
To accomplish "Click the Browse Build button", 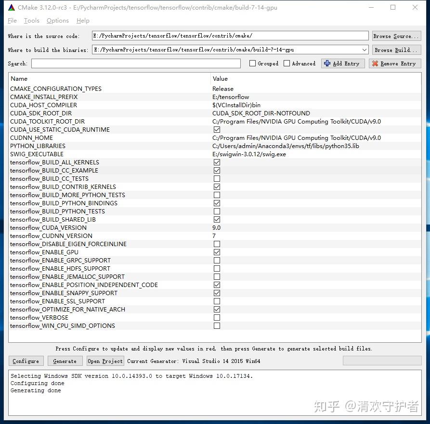I will pyautogui.click(x=396, y=50).
